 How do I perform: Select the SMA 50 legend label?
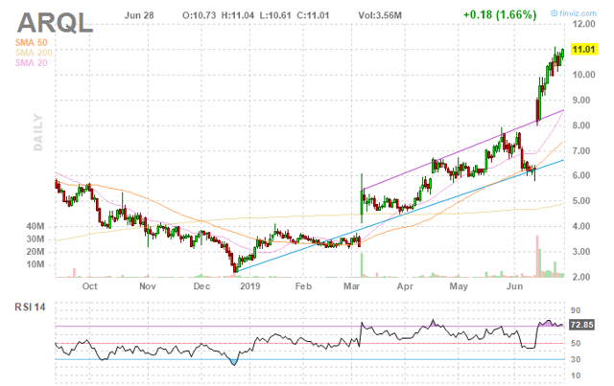32,43
